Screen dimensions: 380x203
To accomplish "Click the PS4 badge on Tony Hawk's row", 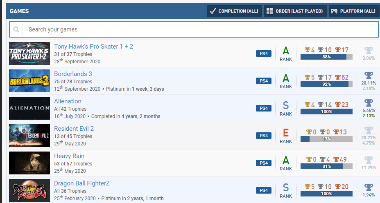I will 264,54.
